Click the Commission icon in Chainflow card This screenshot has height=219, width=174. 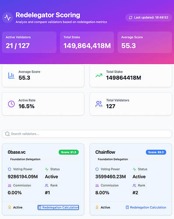tap(97, 185)
